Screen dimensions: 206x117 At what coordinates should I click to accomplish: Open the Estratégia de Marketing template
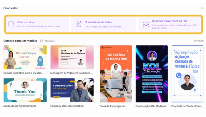coord(116,74)
